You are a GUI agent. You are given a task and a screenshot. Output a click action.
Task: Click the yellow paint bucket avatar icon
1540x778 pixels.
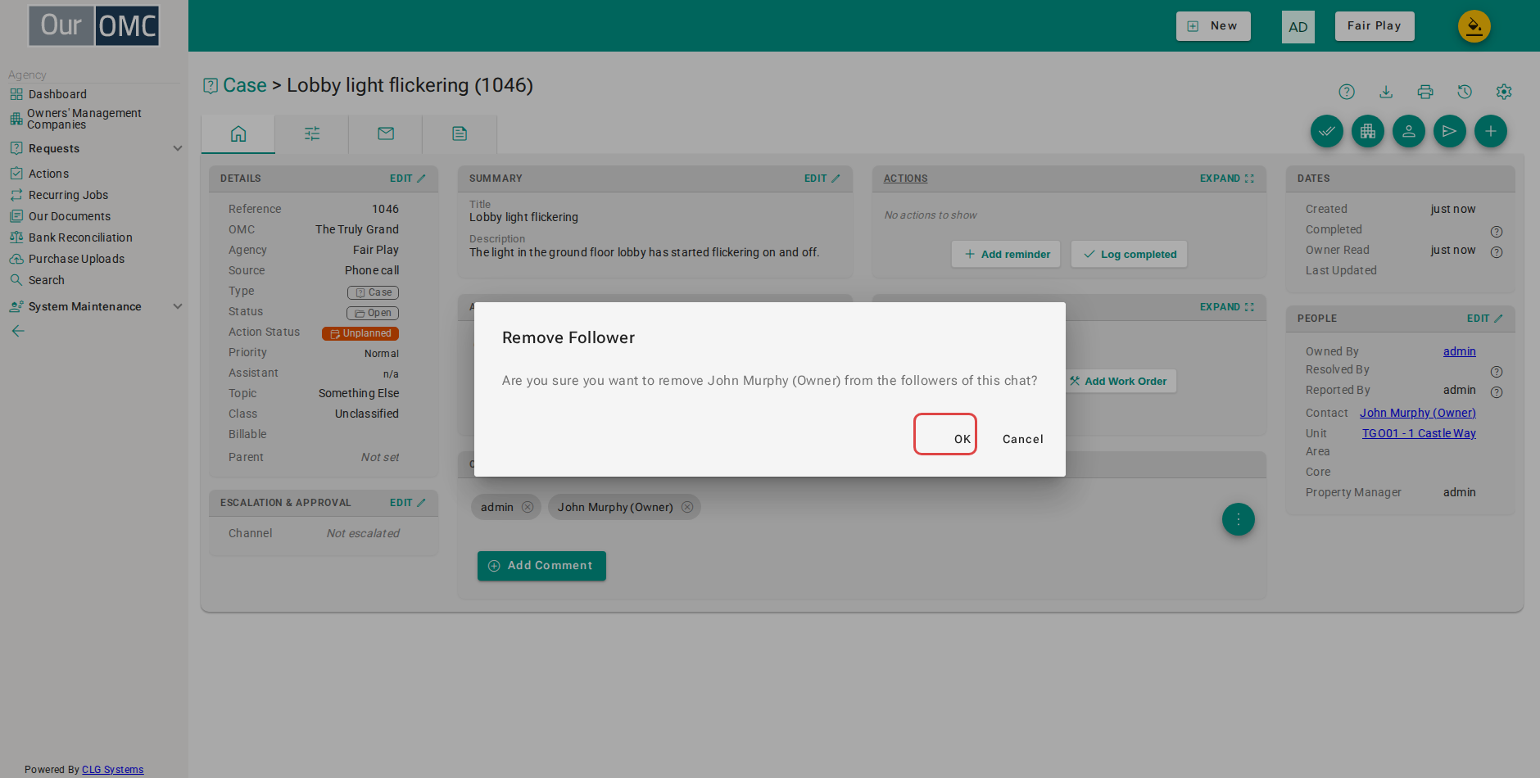tap(1474, 26)
